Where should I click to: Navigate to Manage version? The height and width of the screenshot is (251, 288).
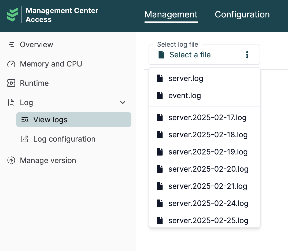pos(48,160)
